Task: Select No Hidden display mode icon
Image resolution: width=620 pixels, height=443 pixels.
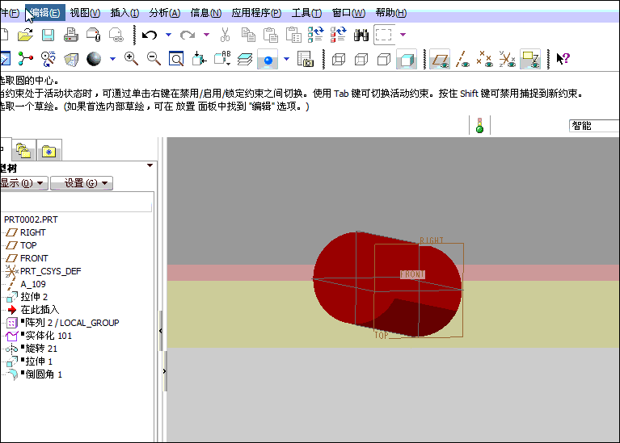Action: point(383,59)
